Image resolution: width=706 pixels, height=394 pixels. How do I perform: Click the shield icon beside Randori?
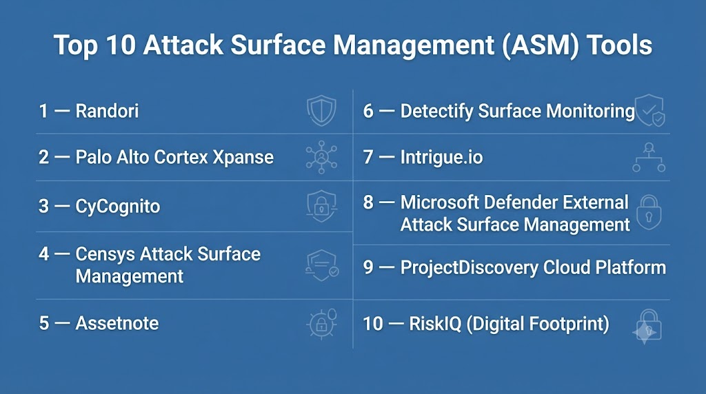pos(321,111)
